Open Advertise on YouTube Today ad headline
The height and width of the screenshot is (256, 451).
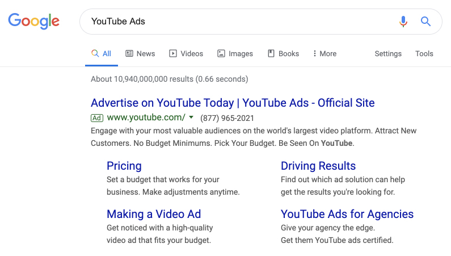tap(233, 103)
